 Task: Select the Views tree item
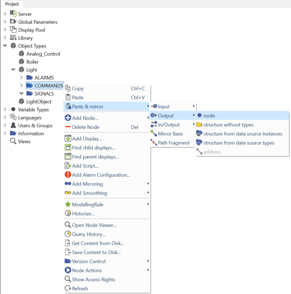[24, 141]
